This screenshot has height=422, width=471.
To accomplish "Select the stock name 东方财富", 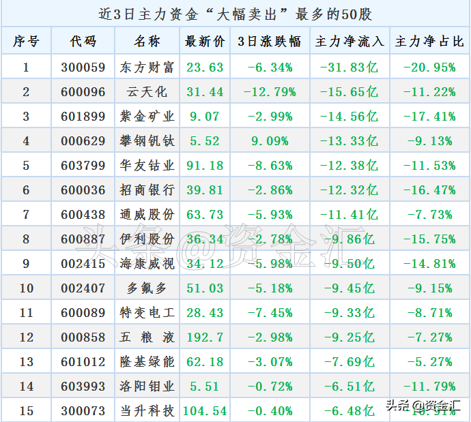I will 147,67.
